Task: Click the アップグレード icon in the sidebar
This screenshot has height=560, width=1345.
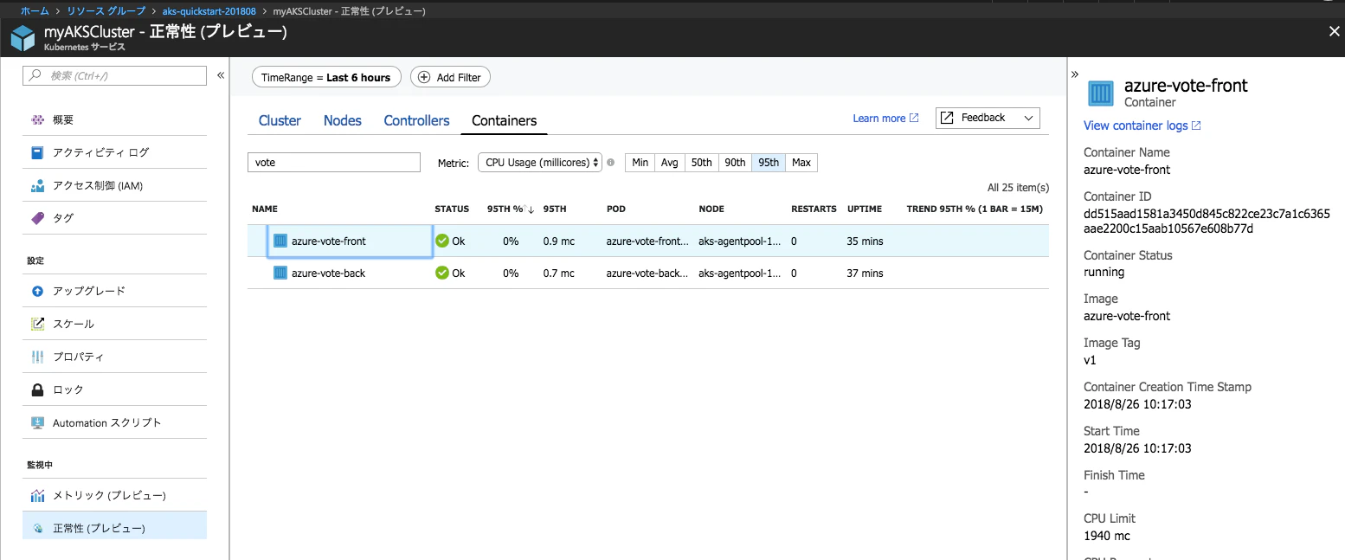Action: pyautogui.click(x=37, y=291)
